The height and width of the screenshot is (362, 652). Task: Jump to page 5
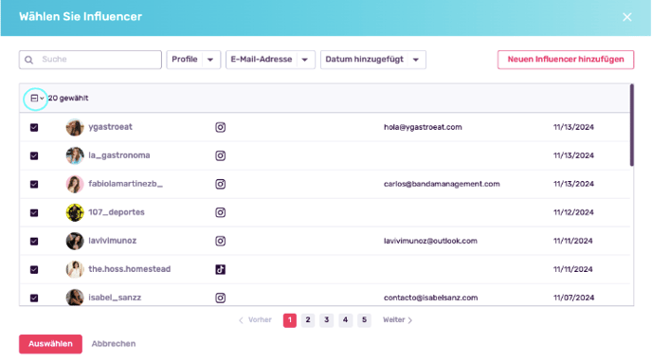(x=364, y=320)
